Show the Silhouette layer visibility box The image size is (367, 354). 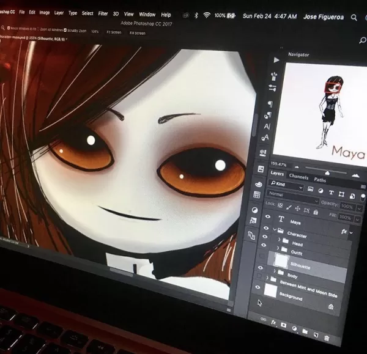[x=262, y=256]
